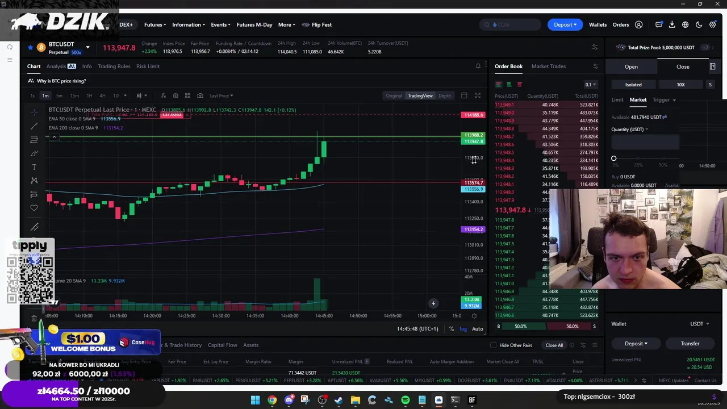Switch chart view to Original
This screenshot has width=727, height=409.
click(x=394, y=95)
